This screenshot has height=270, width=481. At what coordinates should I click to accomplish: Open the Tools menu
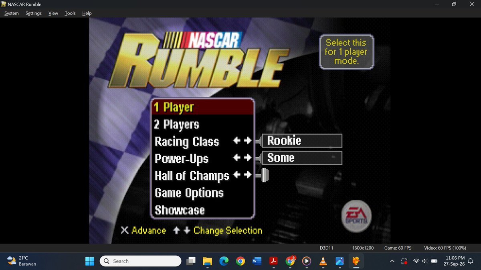(x=70, y=13)
